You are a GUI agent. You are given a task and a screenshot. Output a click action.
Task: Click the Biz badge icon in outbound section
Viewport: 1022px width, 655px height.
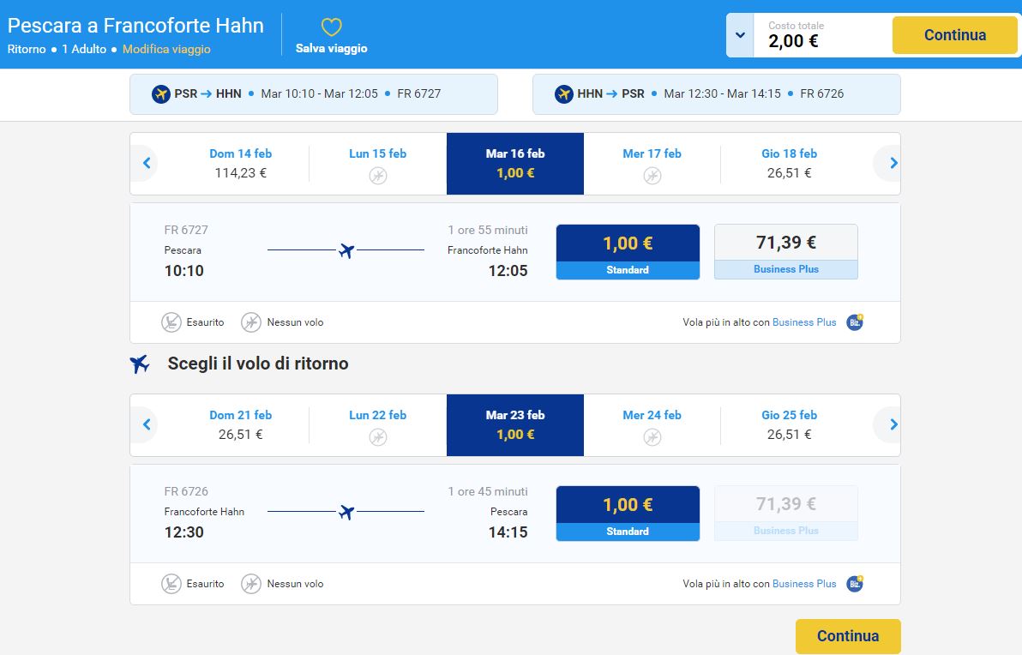[854, 322]
